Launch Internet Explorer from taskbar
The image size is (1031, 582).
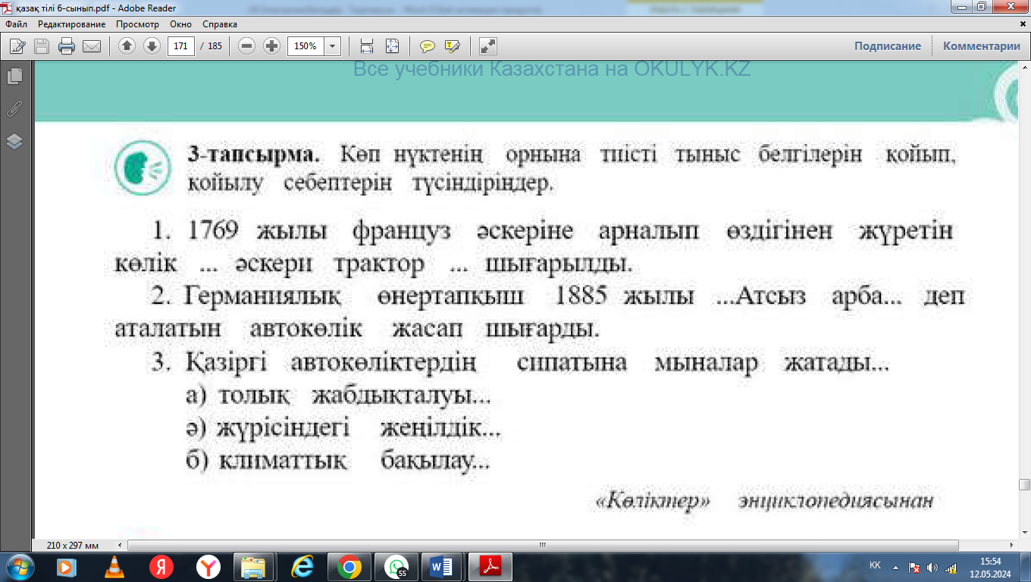coord(302,567)
